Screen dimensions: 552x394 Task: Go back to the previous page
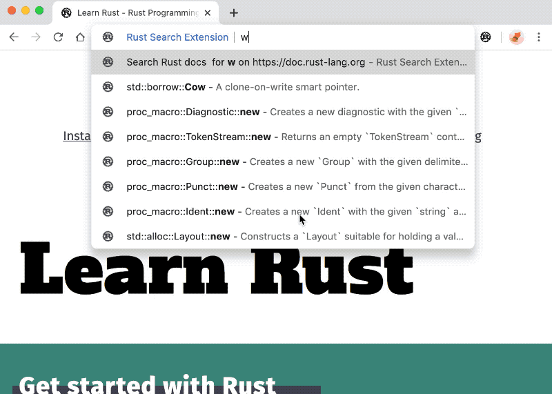14,37
